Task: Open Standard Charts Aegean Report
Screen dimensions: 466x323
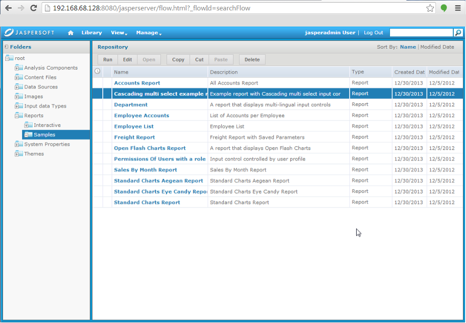Action: pyautogui.click(x=158, y=181)
